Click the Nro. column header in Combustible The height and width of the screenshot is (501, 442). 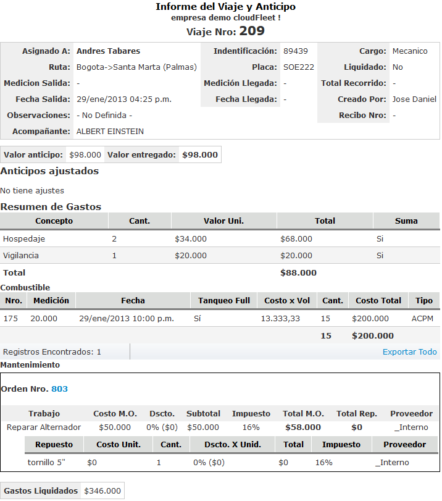pos(14,301)
